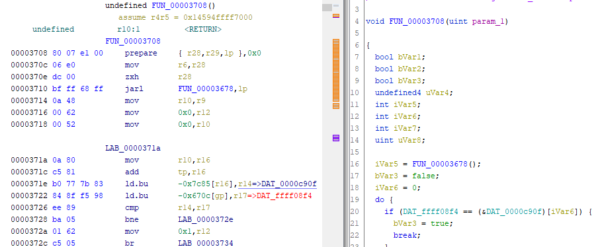The height and width of the screenshot is (247, 596).
Task: Click bVar3 declaration on decompiler line 9
Action: [x=400, y=81]
